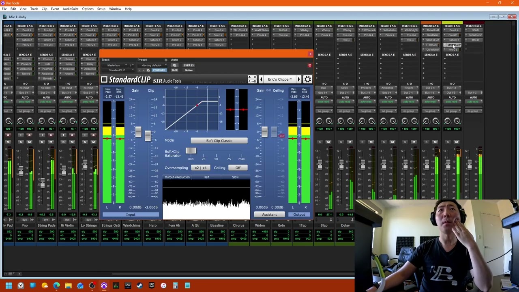519x292 pixels.
Task: Open Steam from the taskbar
Action: point(139,286)
